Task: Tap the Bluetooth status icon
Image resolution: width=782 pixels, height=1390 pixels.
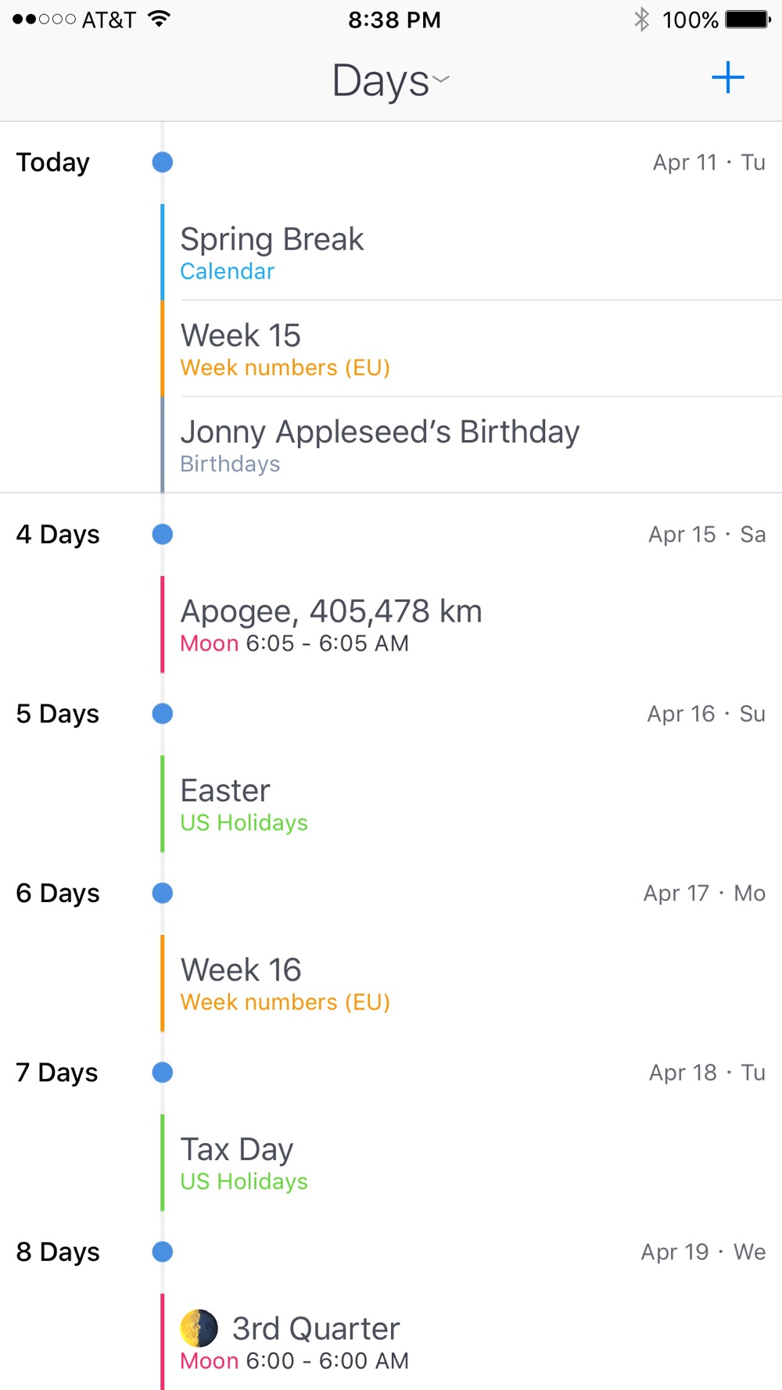Action: point(642,20)
